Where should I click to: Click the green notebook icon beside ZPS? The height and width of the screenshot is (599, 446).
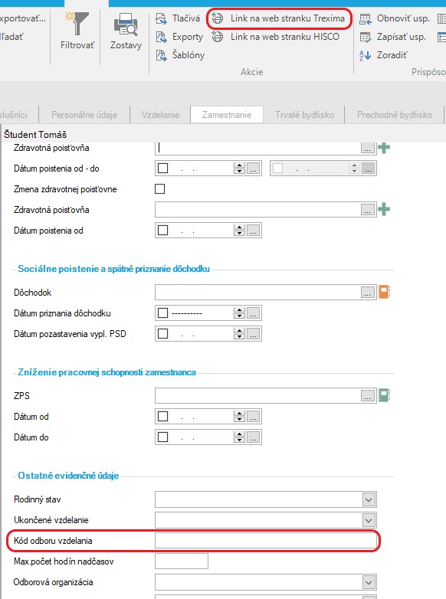(x=384, y=395)
